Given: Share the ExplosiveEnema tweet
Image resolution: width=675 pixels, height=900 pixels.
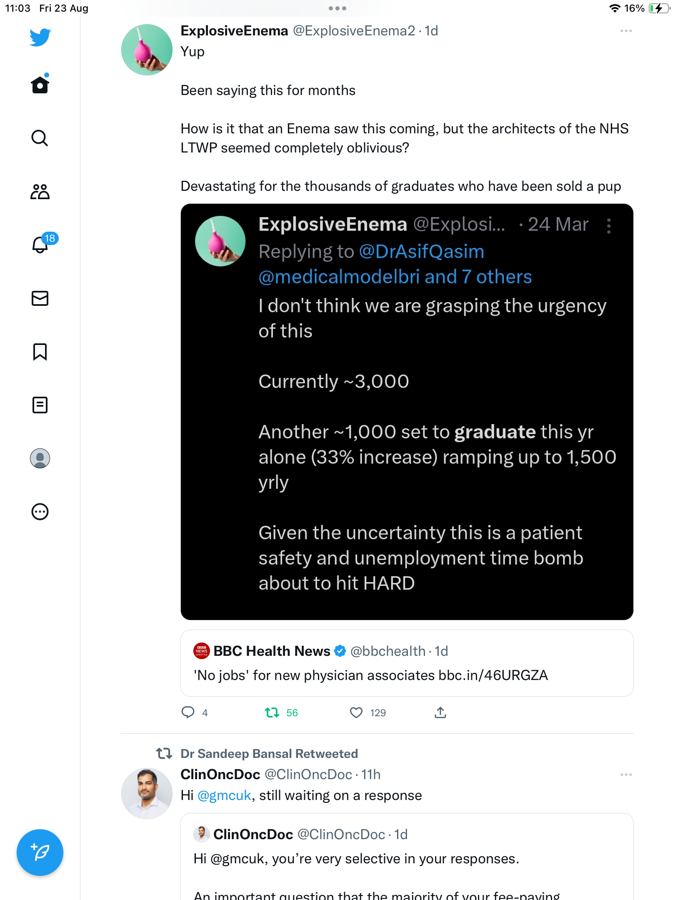Looking at the screenshot, I should tap(440, 712).
